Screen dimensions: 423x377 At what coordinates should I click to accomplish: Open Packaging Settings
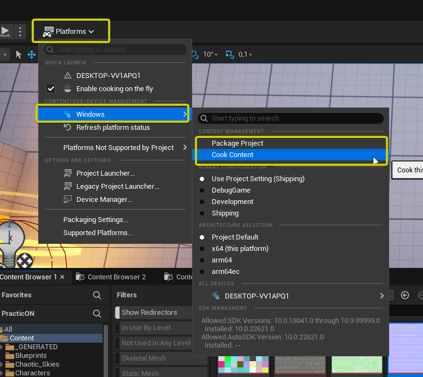pos(96,220)
